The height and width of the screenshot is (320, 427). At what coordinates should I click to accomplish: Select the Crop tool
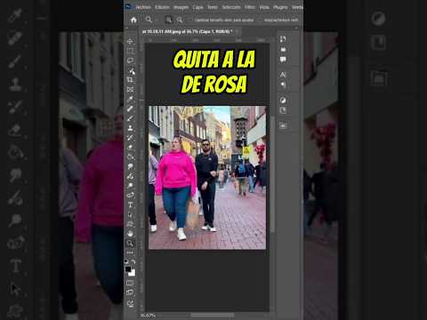tap(130, 80)
